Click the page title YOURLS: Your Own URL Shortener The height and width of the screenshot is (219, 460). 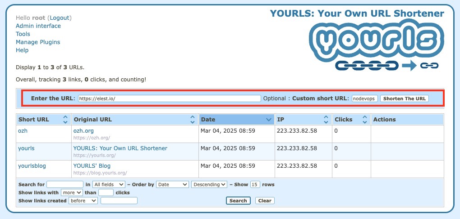click(x=357, y=13)
